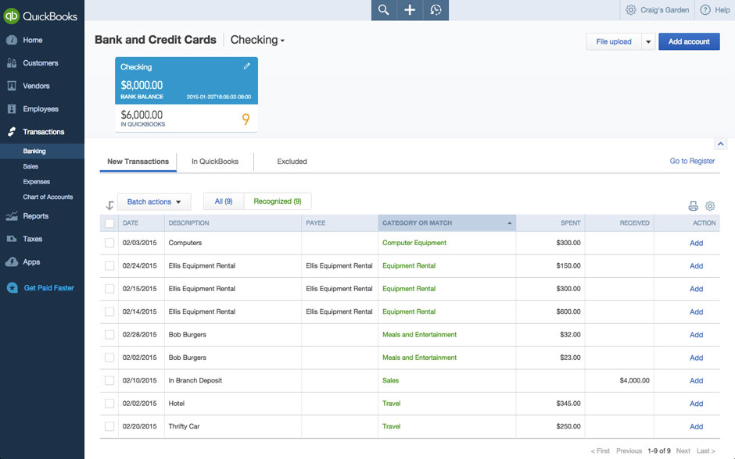This screenshot has height=459, width=735.
Task: Click Craig's Garden company name
Action: point(665,10)
